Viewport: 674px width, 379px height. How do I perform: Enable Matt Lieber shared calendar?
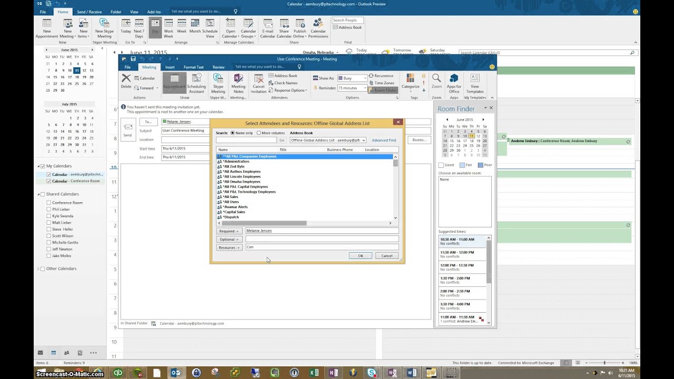49,223
